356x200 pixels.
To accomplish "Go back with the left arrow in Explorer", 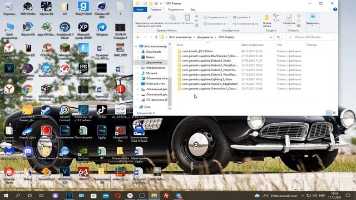I will (138, 37).
